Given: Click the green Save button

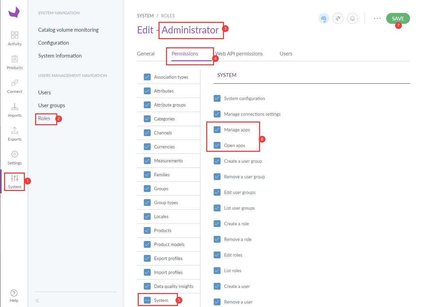Looking at the screenshot, I should pos(398,18).
